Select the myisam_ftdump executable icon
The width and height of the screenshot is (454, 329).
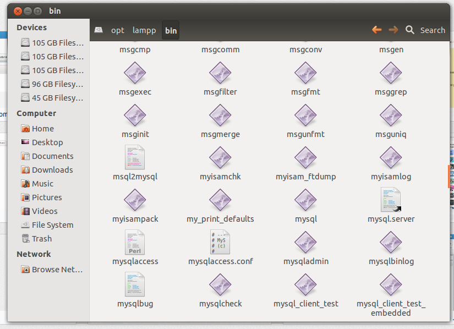pyautogui.click(x=305, y=157)
